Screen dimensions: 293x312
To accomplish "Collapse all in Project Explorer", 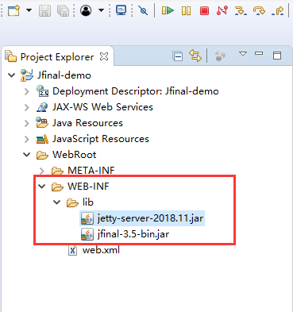I will click(177, 56).
